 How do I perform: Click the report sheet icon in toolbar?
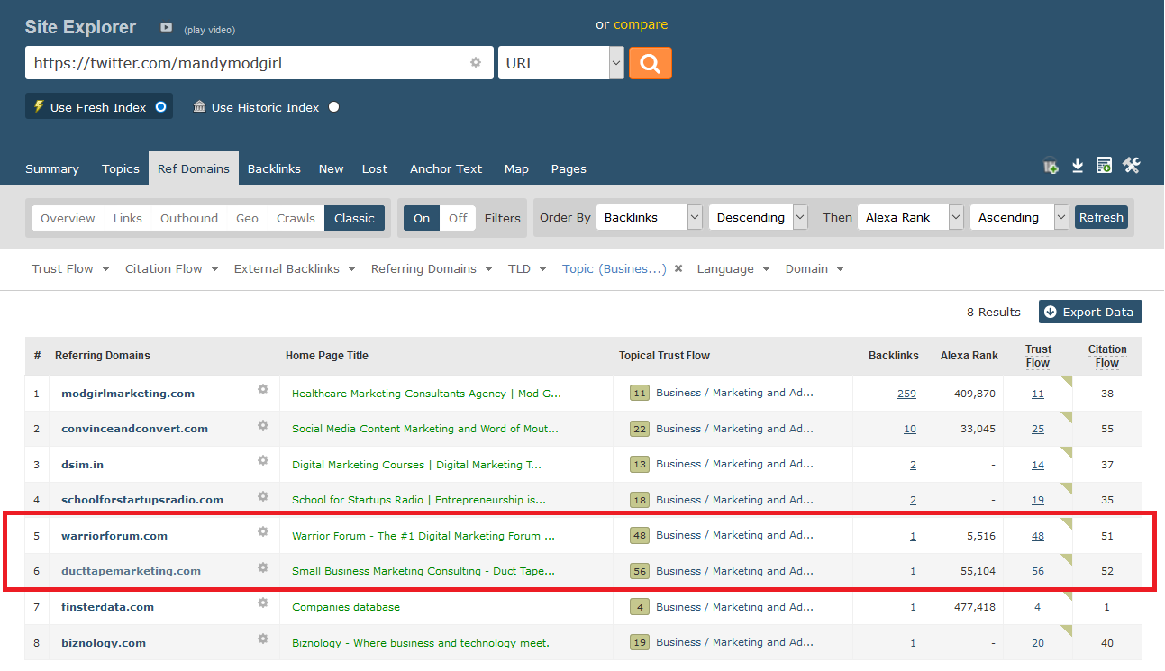(1104, 166)
